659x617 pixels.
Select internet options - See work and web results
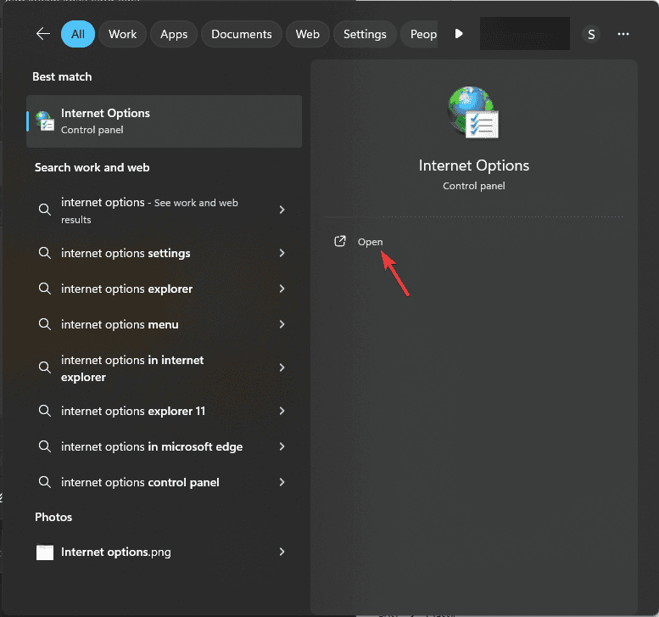164,210
